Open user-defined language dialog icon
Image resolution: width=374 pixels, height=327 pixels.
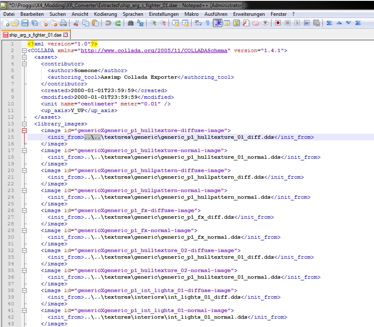coord(227,23)
